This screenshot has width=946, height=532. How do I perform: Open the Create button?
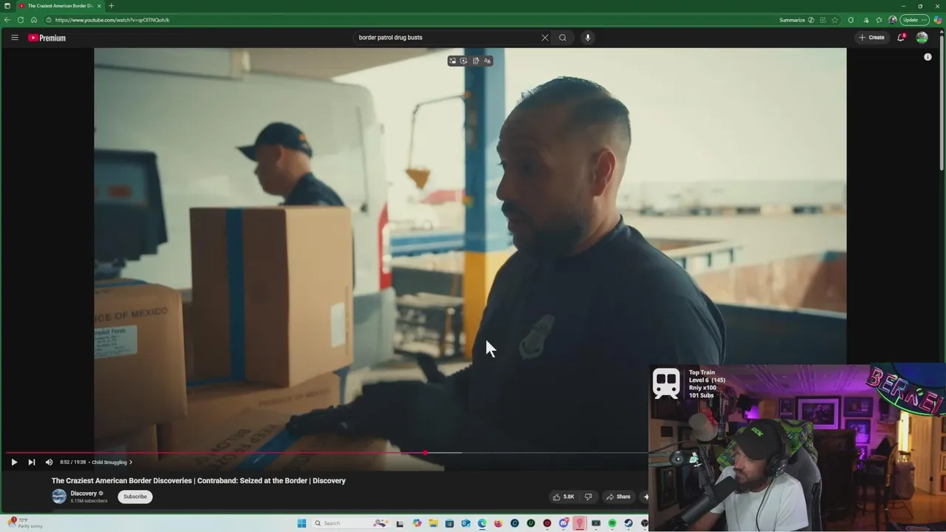point(871,38)
